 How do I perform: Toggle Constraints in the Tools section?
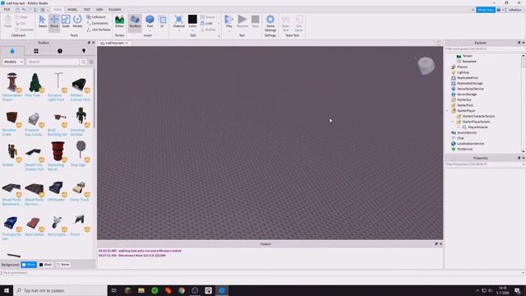coord(97,23)
